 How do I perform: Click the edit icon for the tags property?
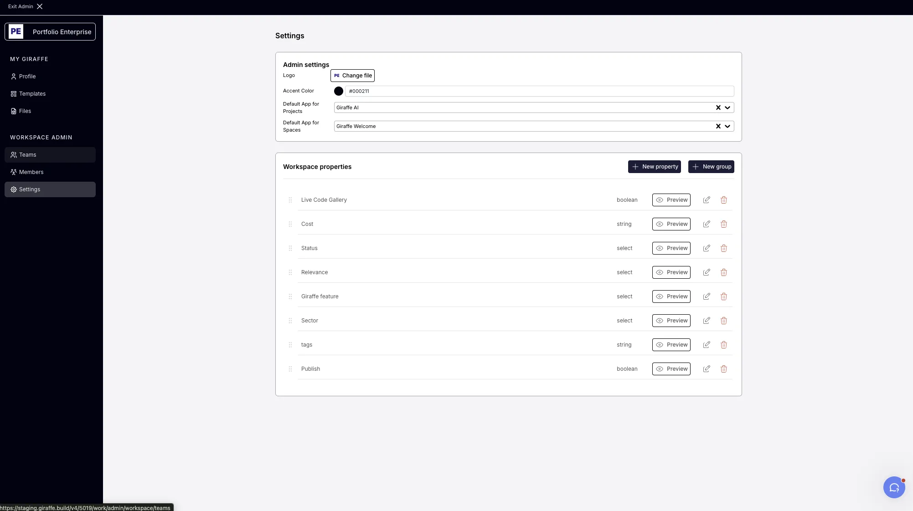click(707, 345)
